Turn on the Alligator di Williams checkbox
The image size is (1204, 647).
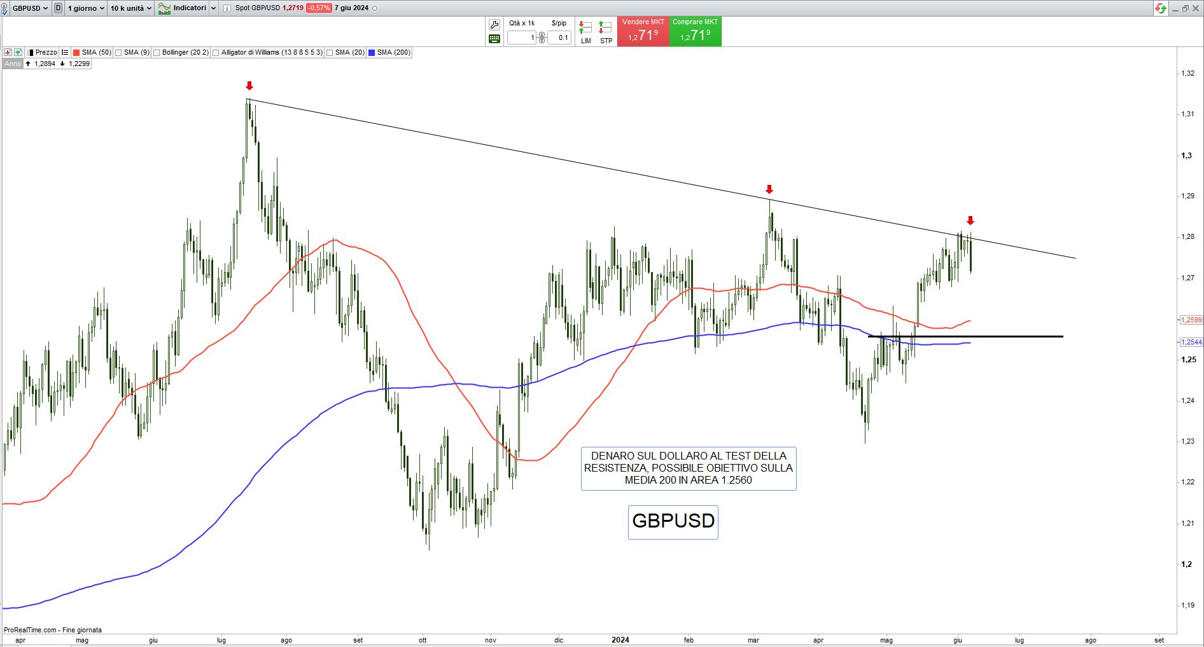[216, 53]
